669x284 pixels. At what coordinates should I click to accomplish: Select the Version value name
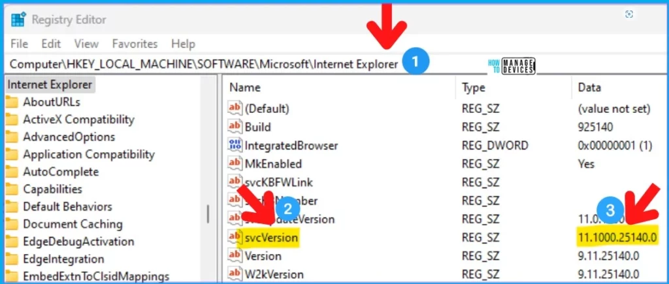coord(263,256)
